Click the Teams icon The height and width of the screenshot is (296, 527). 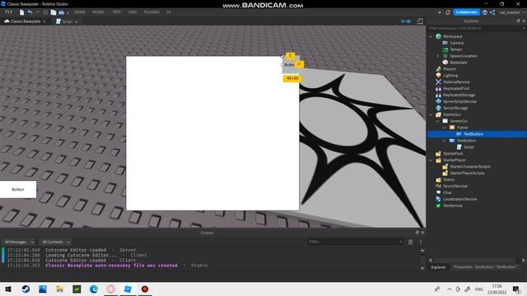(438, 179)
